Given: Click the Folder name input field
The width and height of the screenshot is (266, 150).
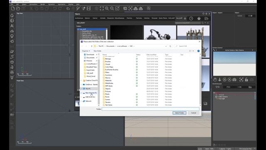Looking at the screenshot, I should (150, 109).
